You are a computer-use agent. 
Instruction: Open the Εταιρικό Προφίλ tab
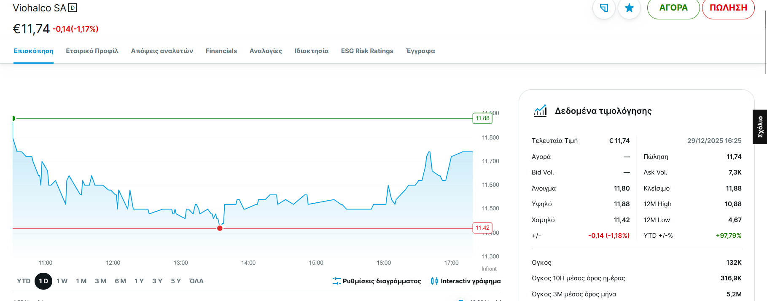[x=92, y=51]
